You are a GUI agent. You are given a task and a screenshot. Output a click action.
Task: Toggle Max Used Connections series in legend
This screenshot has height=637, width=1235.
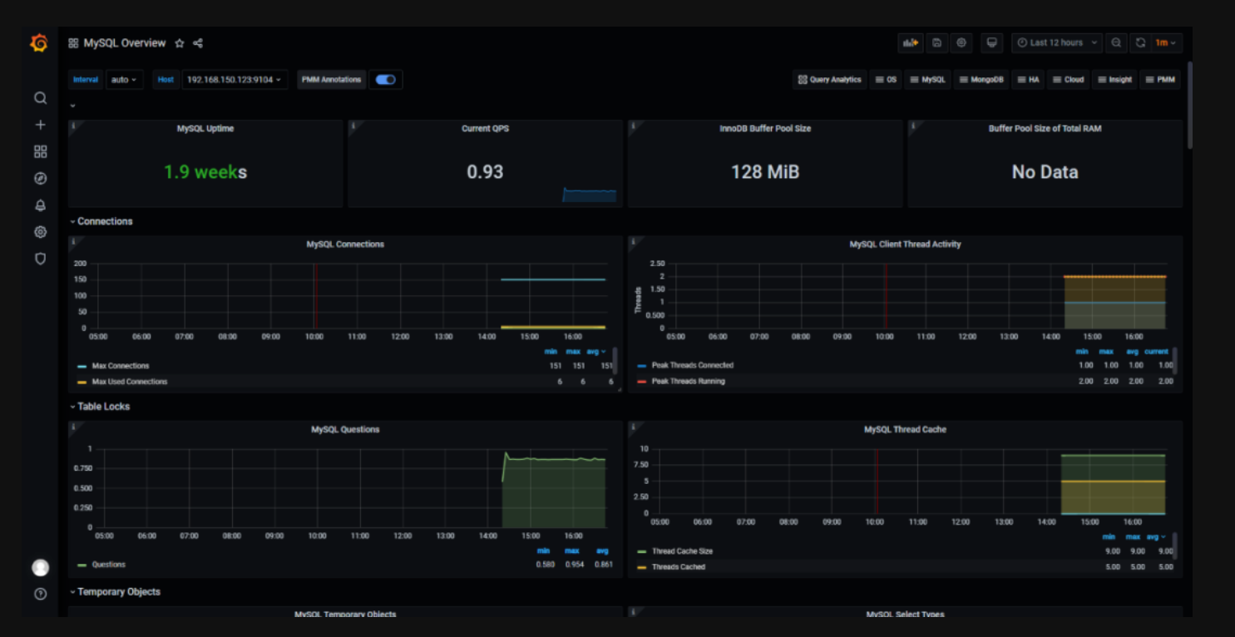[130, 382]
